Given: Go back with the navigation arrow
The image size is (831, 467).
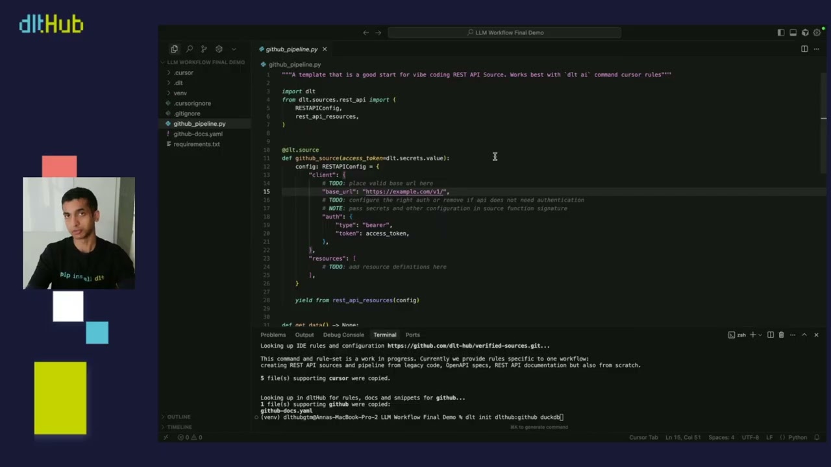Looking at the screenshot, I should (x=366, y=32).
